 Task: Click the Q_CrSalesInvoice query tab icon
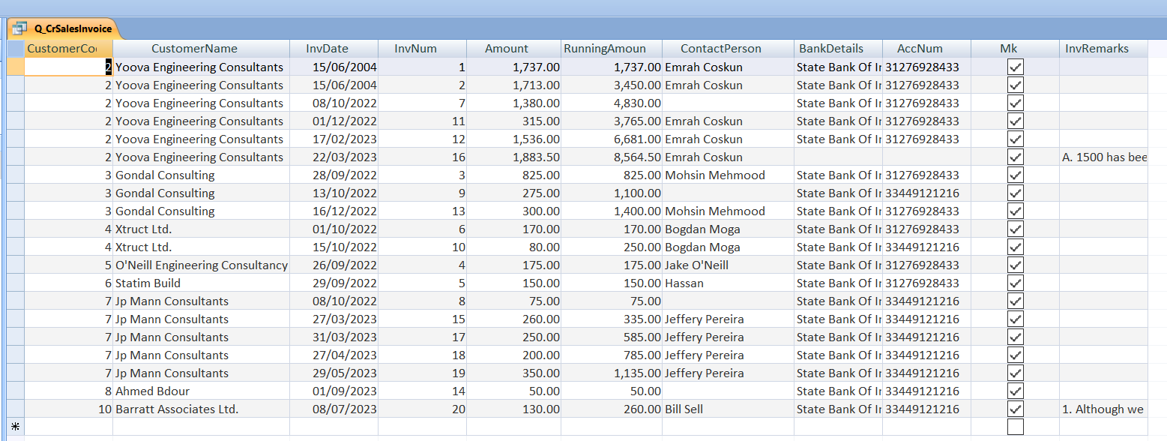coord(19,28)
